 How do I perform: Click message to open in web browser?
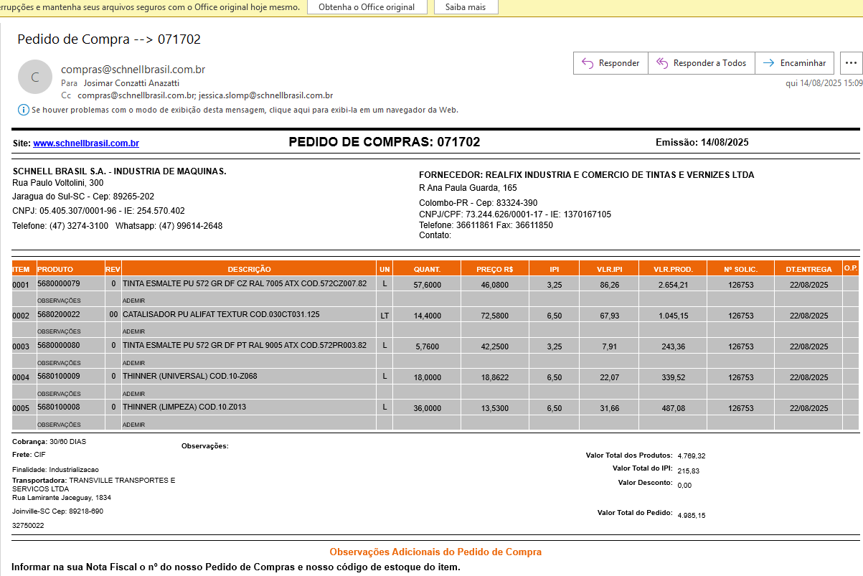(x=245, y=110)
